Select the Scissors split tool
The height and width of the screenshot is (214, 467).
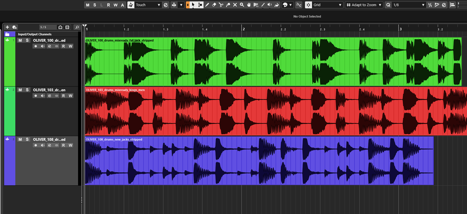click(x=221, y=5)
